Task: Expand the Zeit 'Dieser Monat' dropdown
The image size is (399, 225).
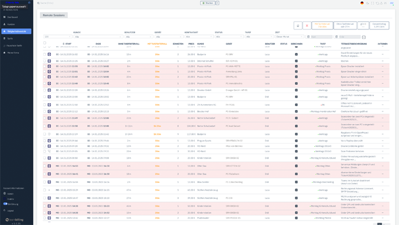Action: coord(289,37)
